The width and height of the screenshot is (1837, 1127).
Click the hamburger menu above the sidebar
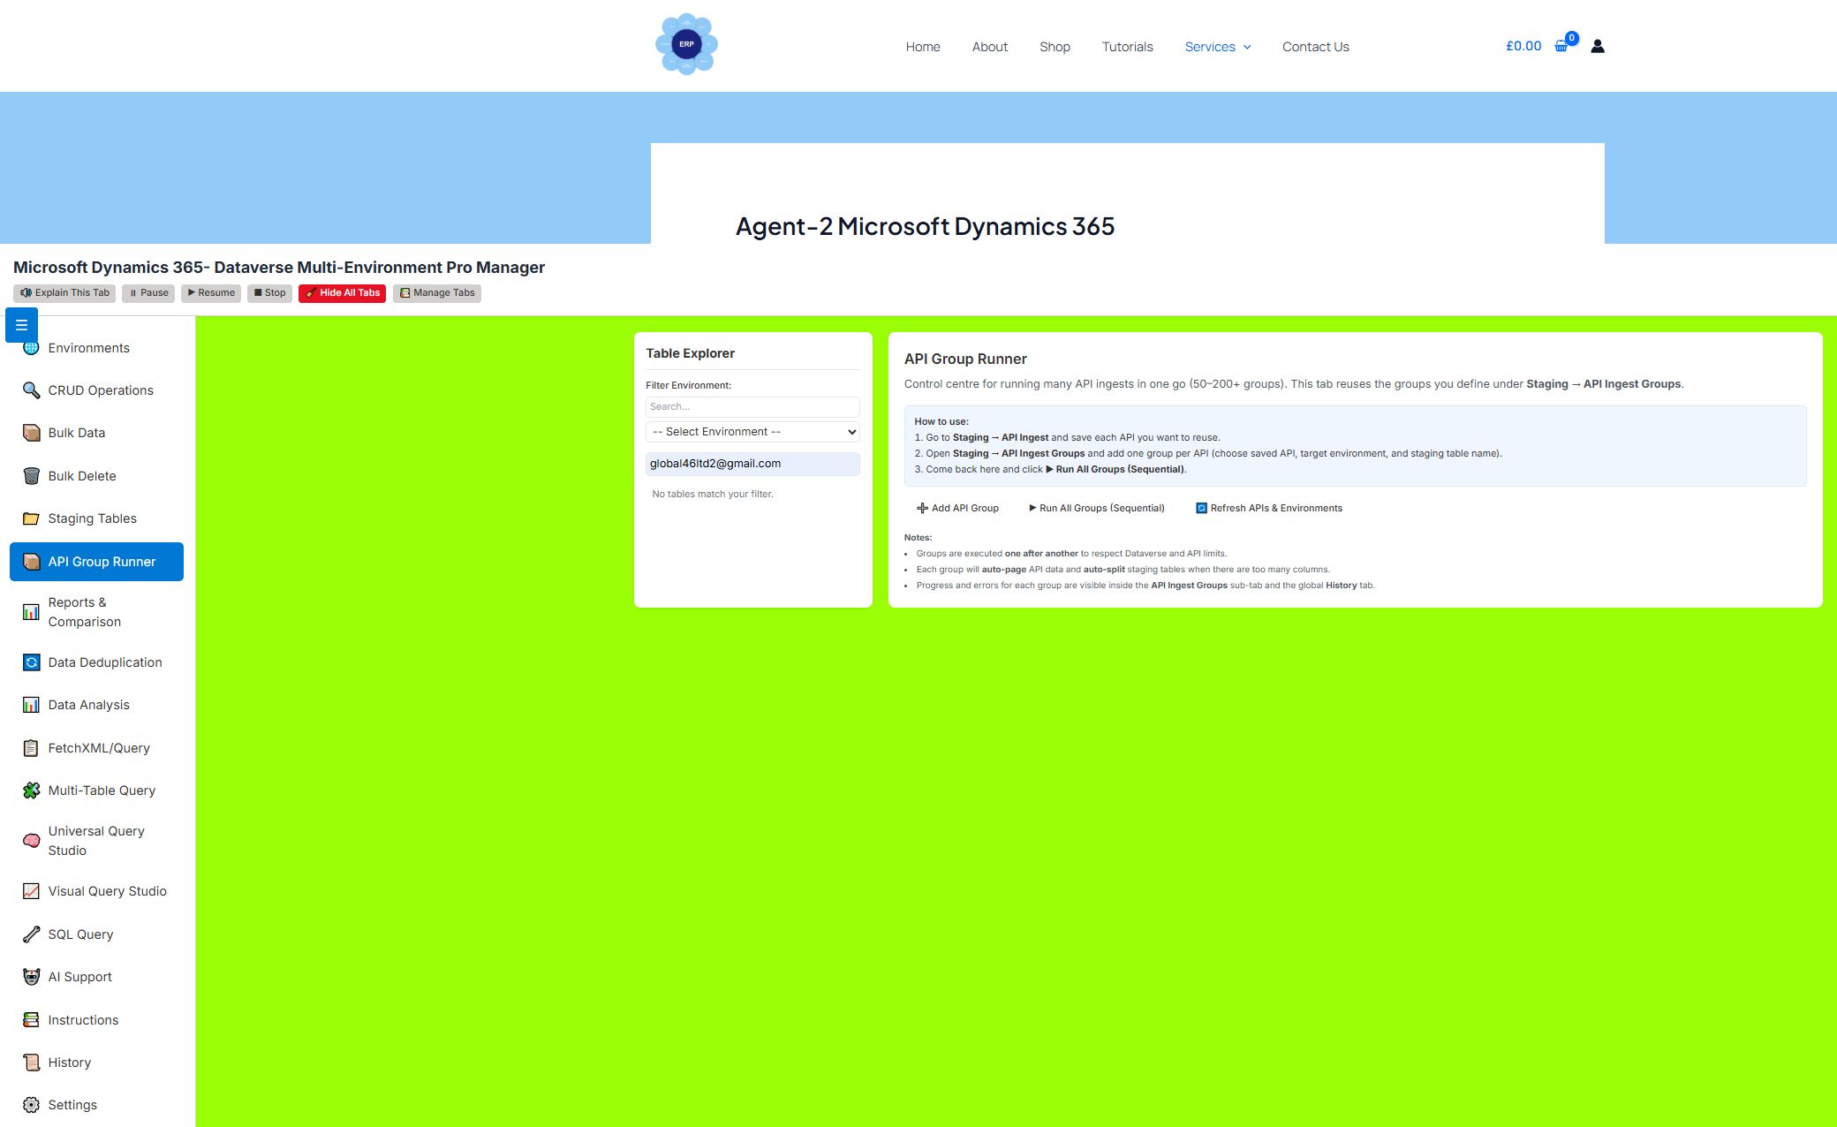coord(20,325)
